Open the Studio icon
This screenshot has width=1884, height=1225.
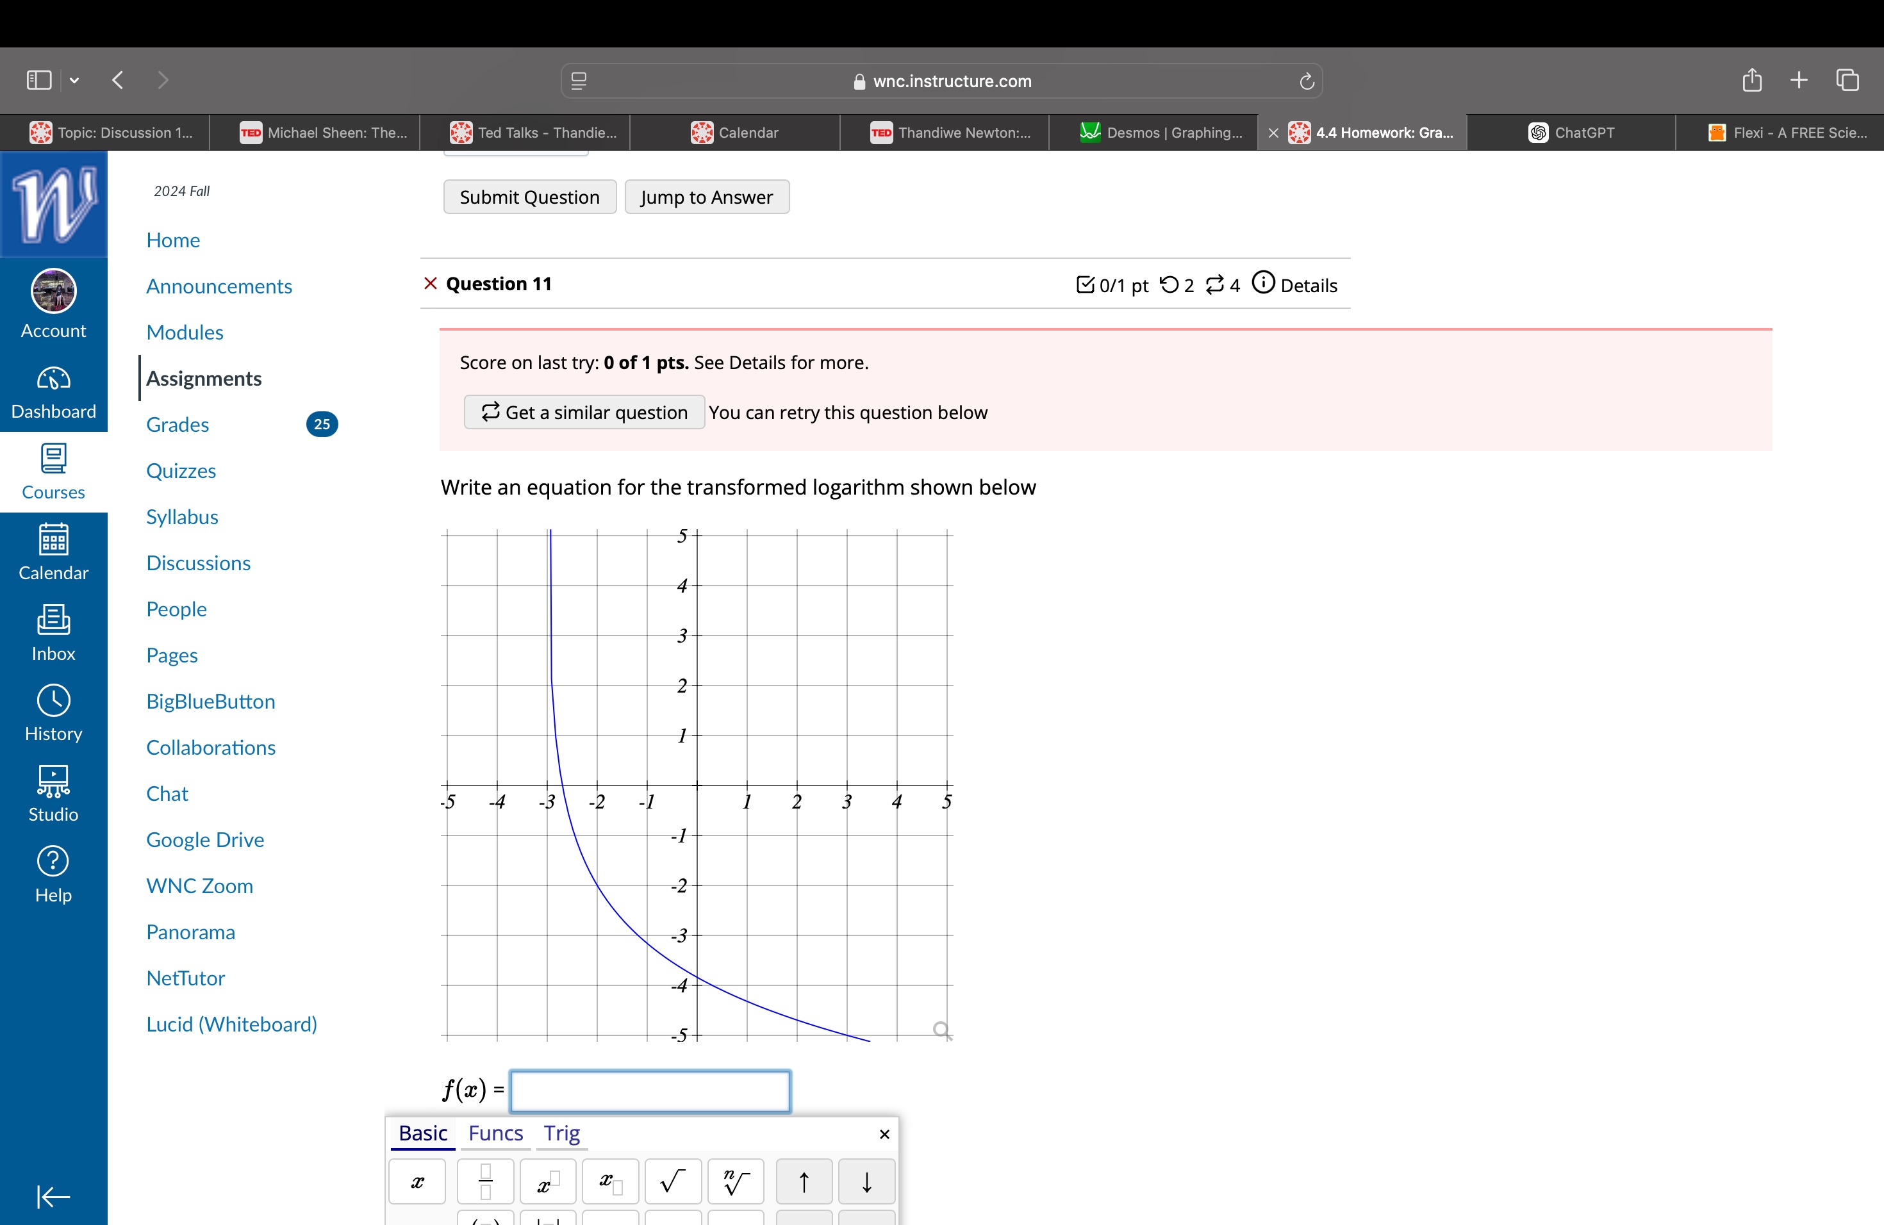tap(54, 794)
